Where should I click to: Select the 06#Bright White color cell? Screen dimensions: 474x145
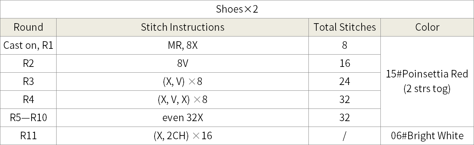(x=427, y=136)
